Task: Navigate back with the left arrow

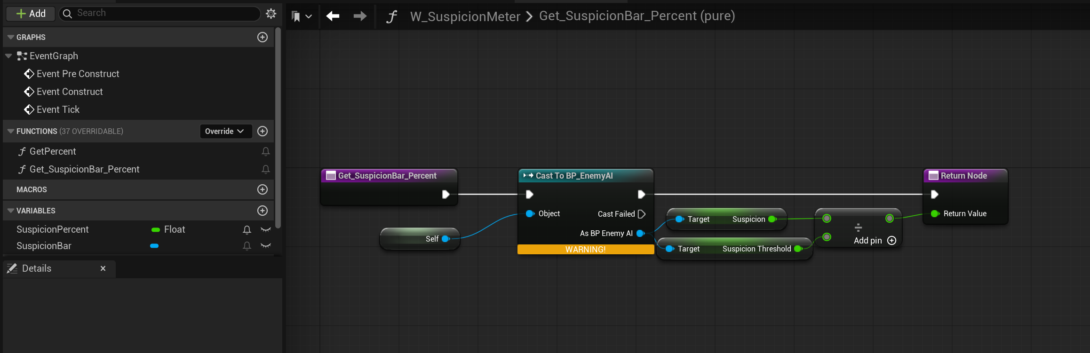Action: (333, 16)
